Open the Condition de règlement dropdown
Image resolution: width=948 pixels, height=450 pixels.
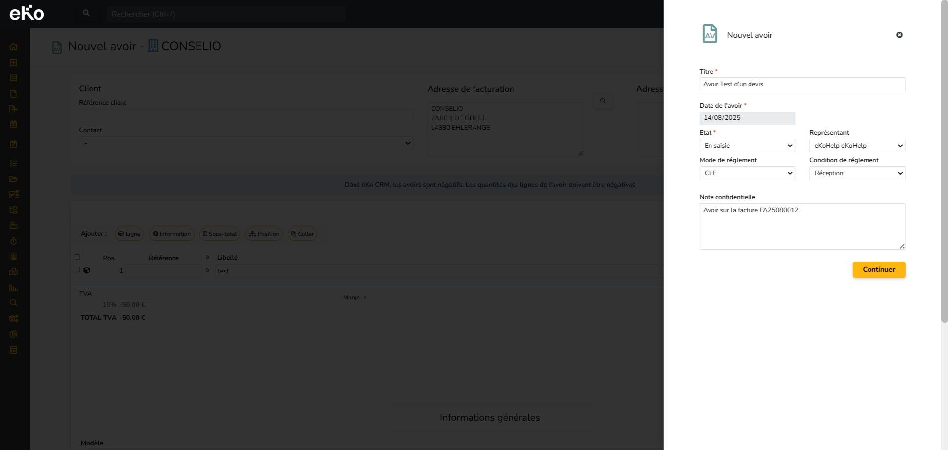(857, 173)
